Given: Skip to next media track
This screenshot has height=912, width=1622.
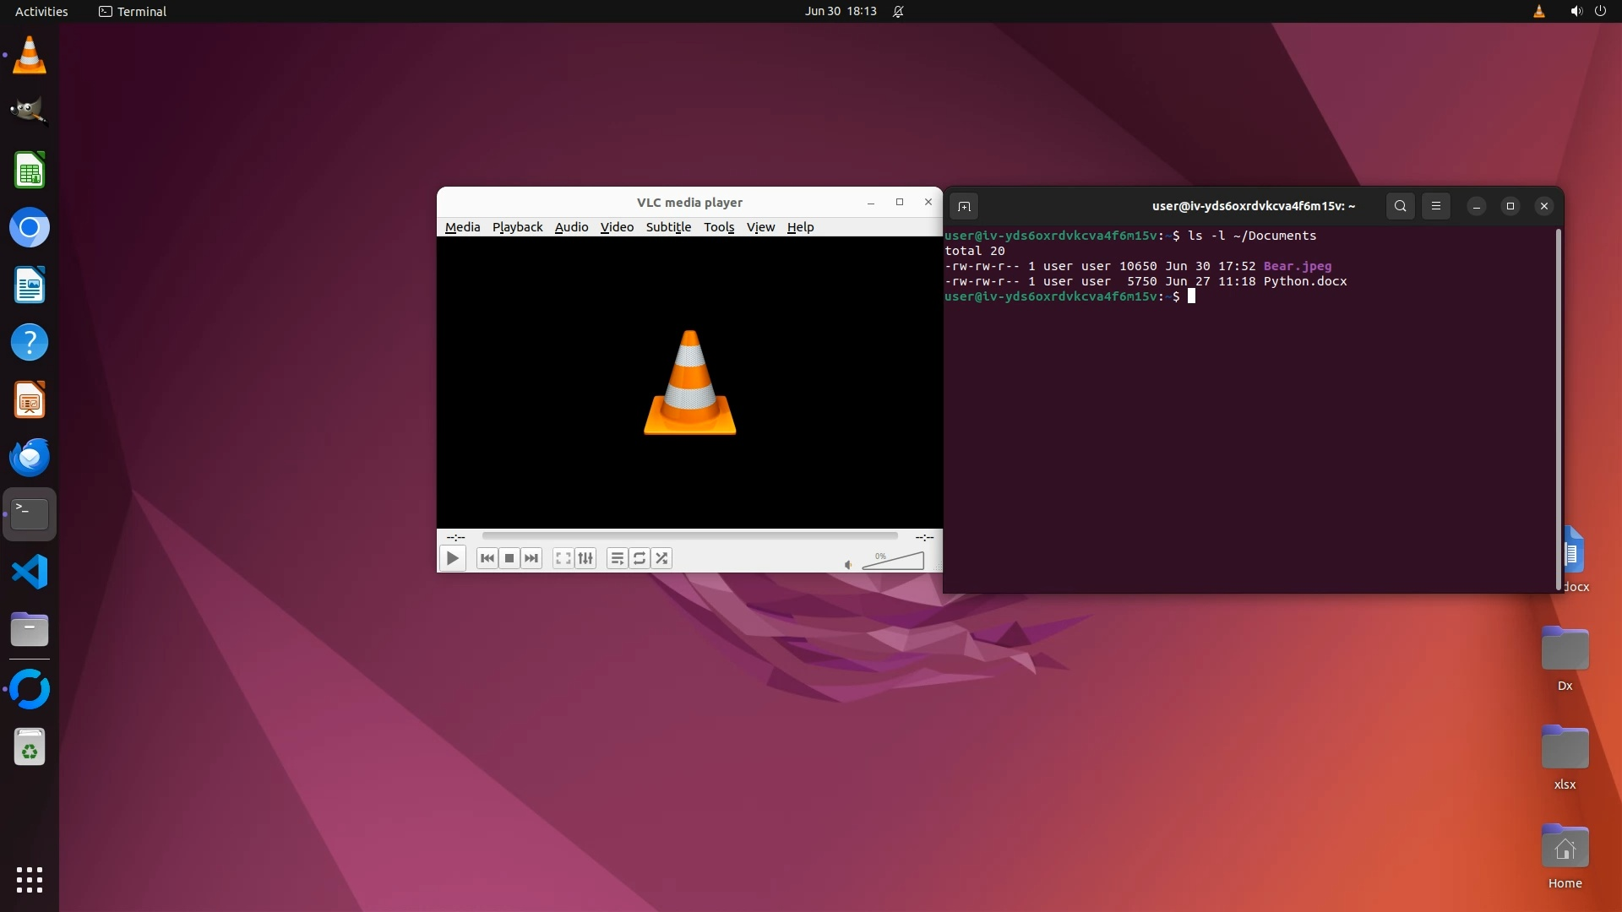Looking at the screenshot, I should click(531, 558).
